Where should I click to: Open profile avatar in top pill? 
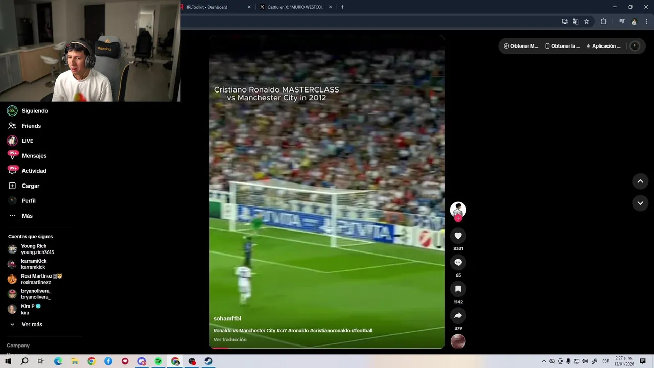[x=635, y=46]
